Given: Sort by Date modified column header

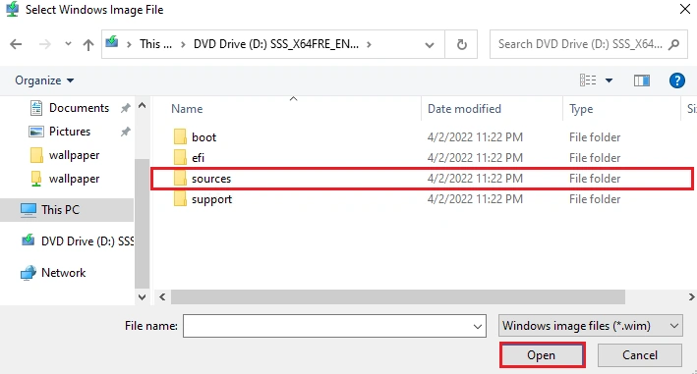Looking at the screenshot, I should (x=464, y=109).
